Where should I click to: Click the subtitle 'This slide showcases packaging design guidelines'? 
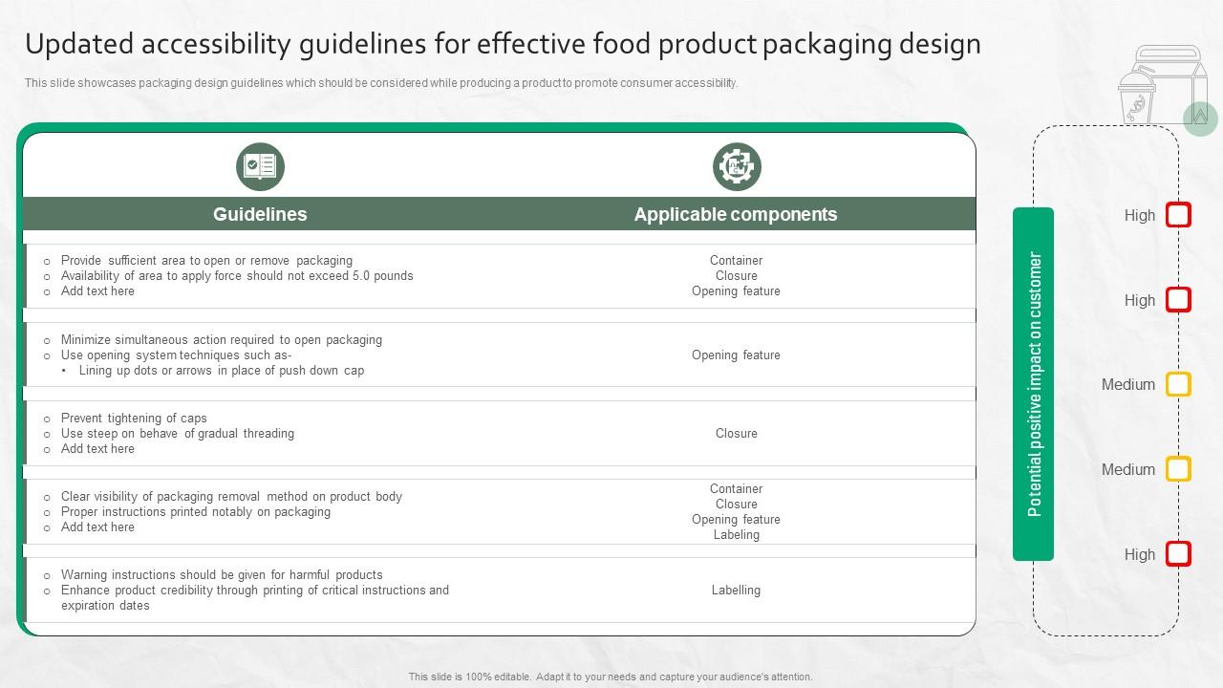[381, 83]
